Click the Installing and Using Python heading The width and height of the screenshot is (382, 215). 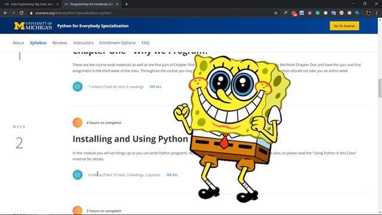click(x=130, y=139)
